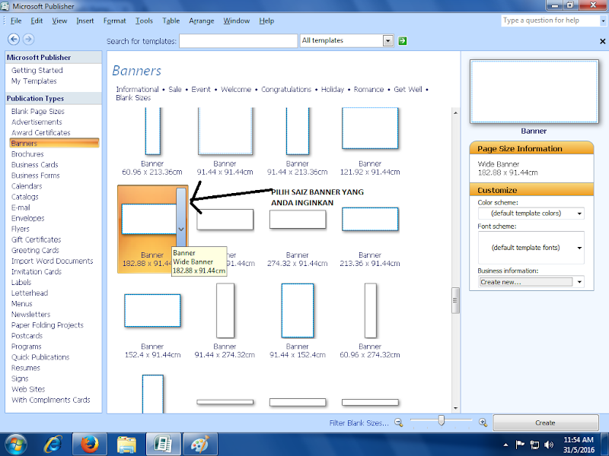Viewport: 609px width, 456px height.
Task: Expand the All templates dropdown
Action: click(x=387, y=41)
